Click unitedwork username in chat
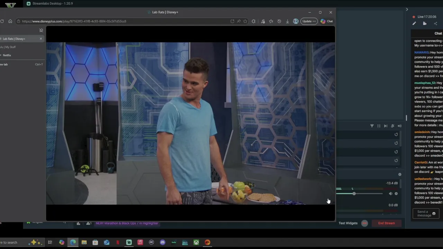 tap(423, 179)
